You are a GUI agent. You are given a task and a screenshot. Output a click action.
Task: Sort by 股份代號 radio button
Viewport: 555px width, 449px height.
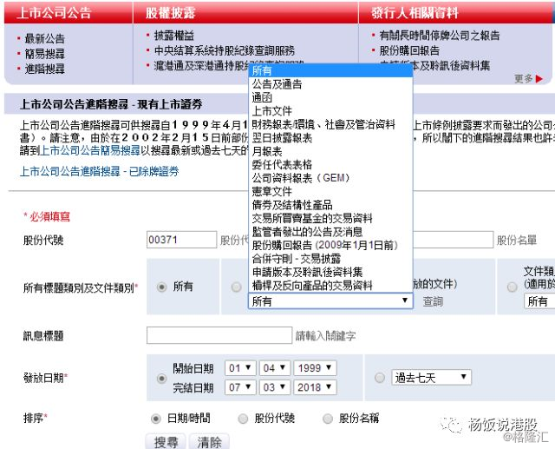[243, 419]
